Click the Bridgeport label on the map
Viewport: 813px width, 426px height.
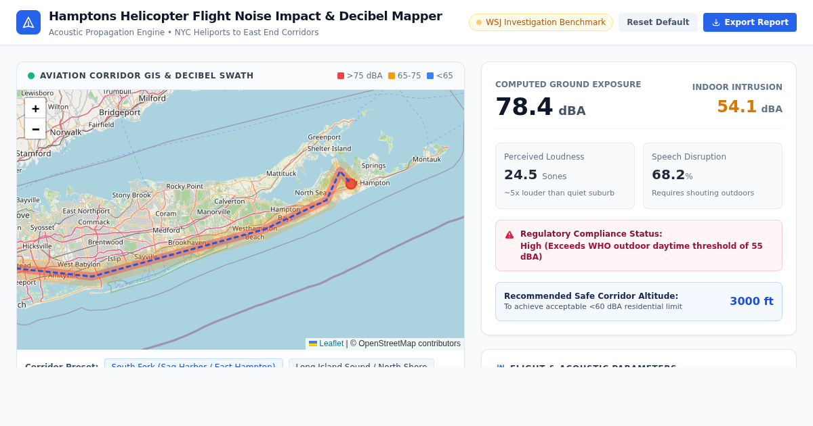click(120, 113)
